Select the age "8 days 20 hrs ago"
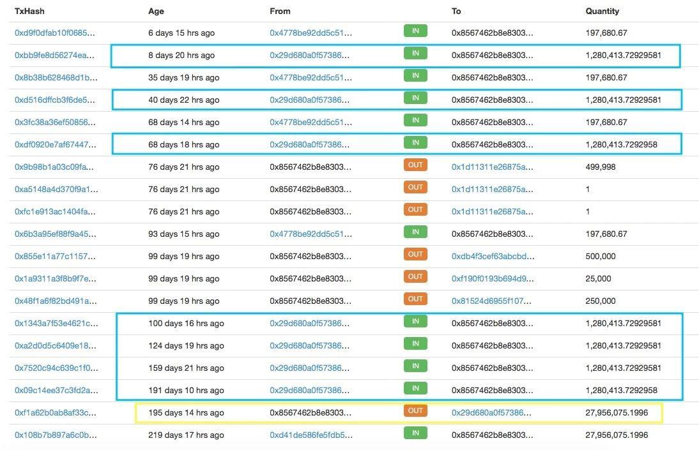 point(181,56)
